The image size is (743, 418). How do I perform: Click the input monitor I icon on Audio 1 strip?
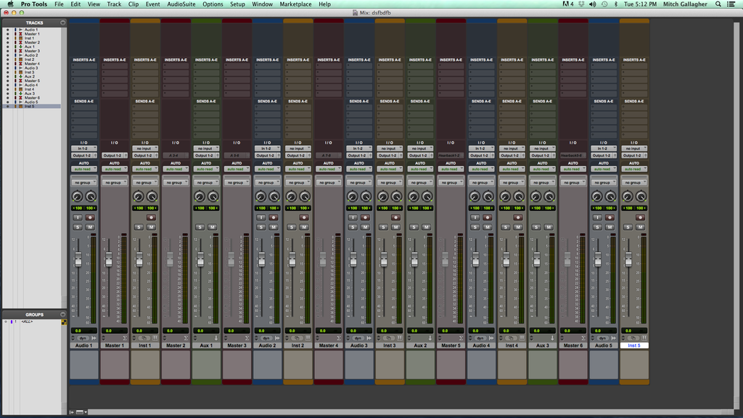pyautogui.click(x=77, y=216)
